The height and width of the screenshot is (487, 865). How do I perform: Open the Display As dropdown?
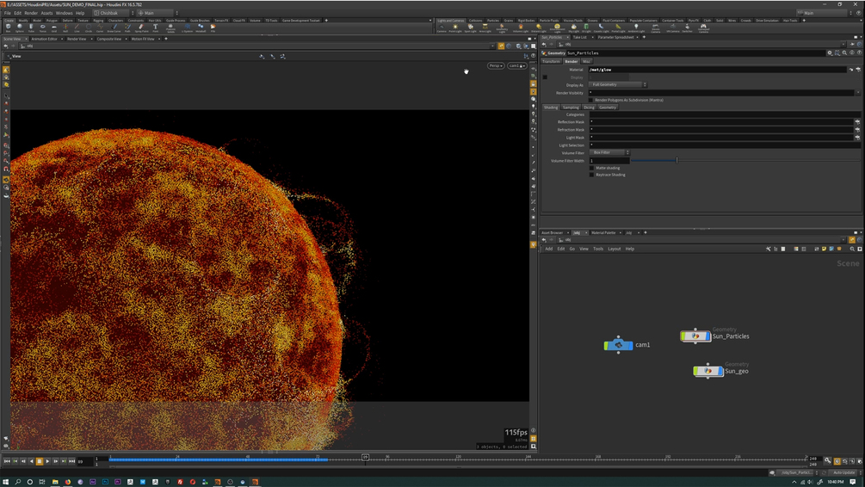tap(618, 84)
